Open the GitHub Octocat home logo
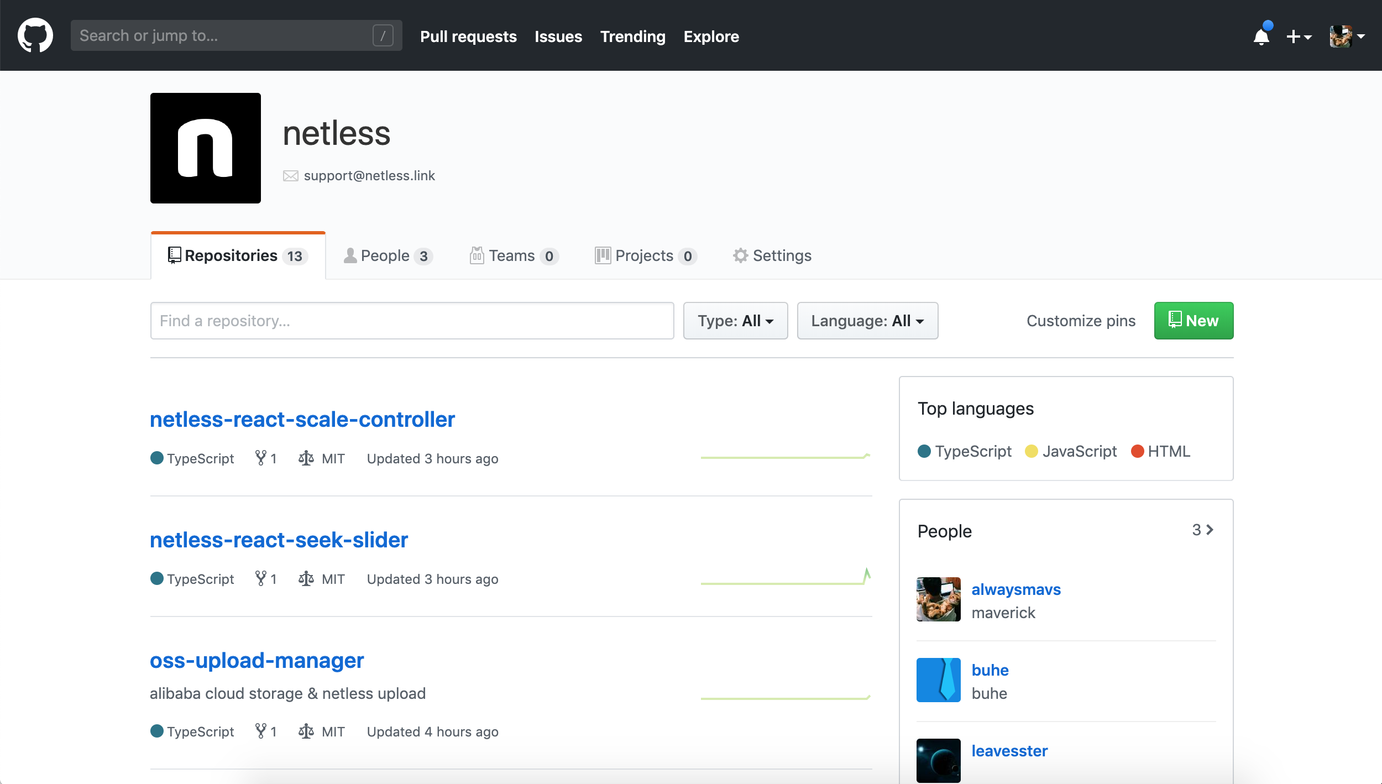The image size is (1382, 784). tap(35, 35)
